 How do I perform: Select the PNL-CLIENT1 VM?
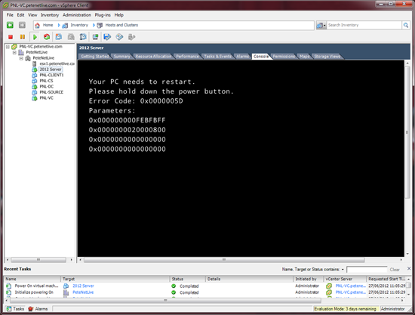[51, 75]
